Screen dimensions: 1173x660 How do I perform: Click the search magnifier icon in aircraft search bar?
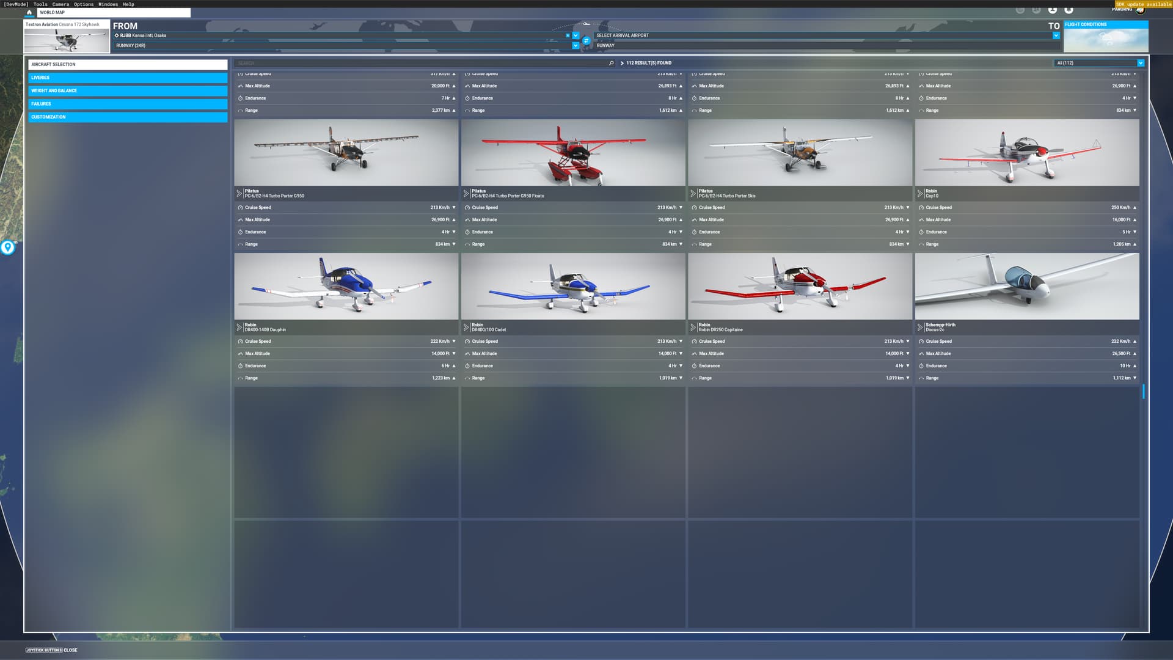point(611,62)
